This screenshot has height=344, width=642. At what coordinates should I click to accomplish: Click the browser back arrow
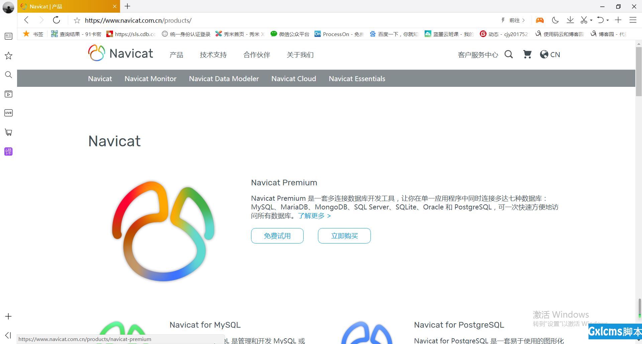pos(26,20)
